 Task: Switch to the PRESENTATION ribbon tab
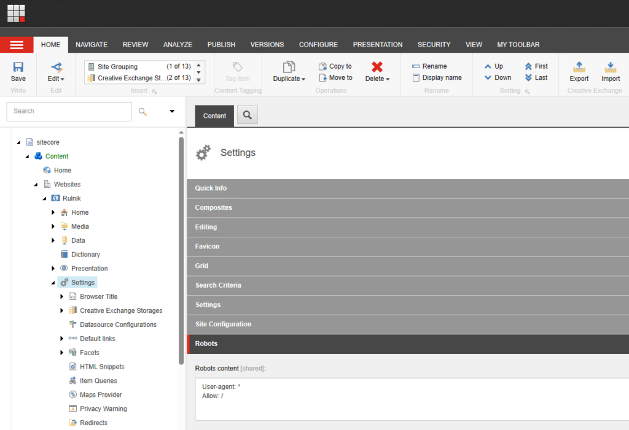(x=377, y=45)
